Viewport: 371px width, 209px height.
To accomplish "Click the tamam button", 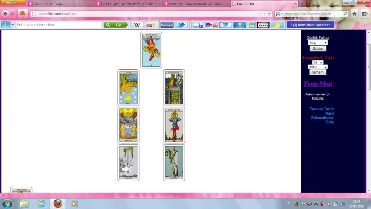I will (318, 72).
